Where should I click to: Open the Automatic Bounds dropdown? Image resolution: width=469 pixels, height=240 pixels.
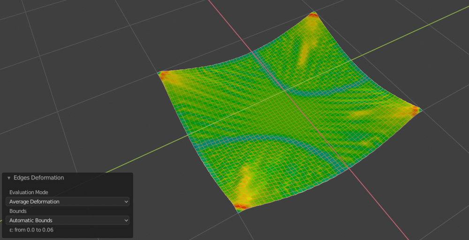point(68,220)
